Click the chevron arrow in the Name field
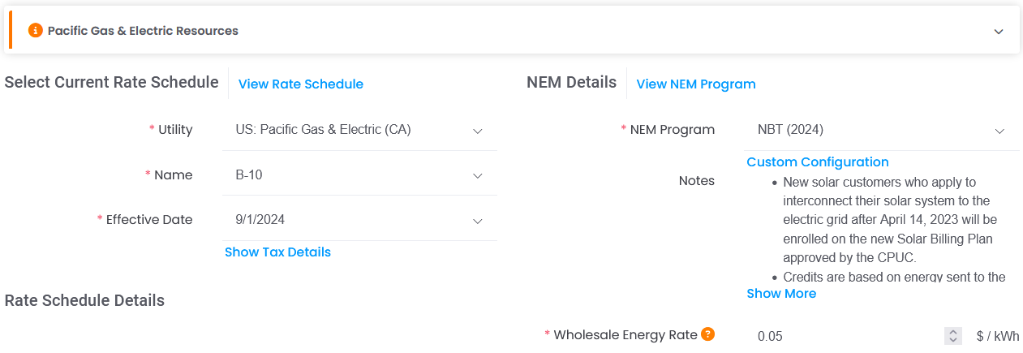The width and height of the screenshot is (1023, 353). [x=478, y=176]
